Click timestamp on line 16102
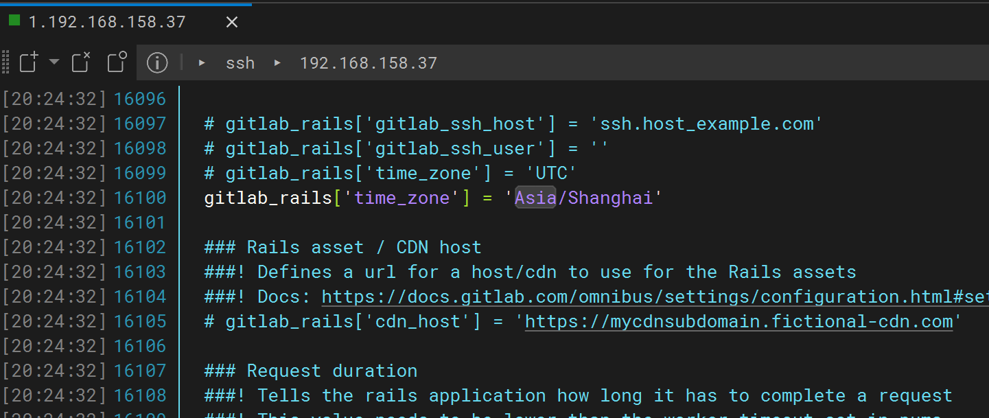Screen dimensions: 989x418 tap(54, 247)
